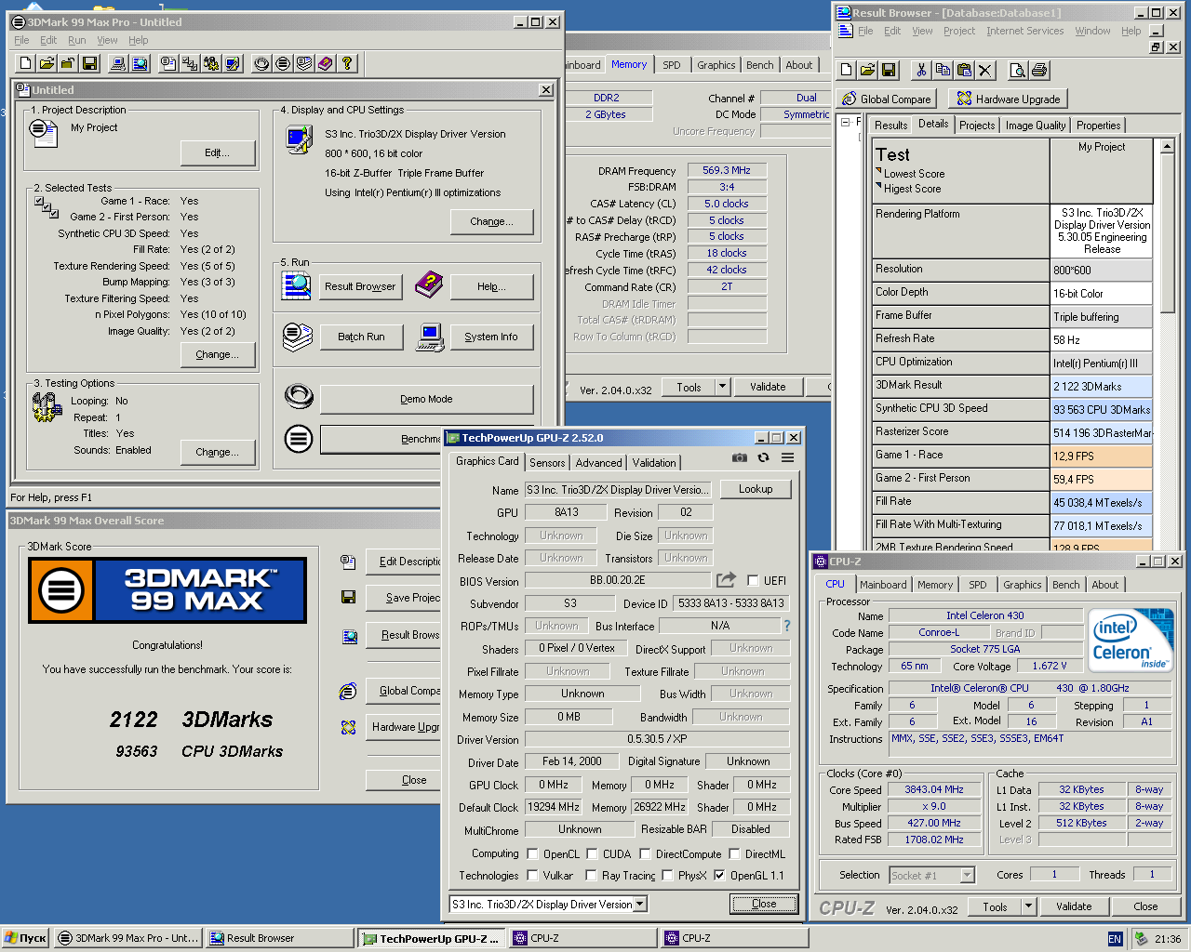Click Open folder icon in 3DMark toolbar

coord(47,63)
